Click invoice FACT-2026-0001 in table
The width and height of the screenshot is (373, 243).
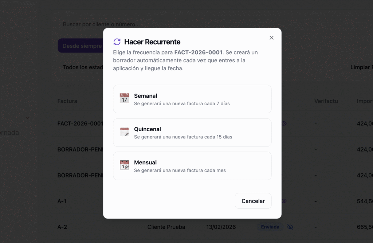[x=80, y=124]
